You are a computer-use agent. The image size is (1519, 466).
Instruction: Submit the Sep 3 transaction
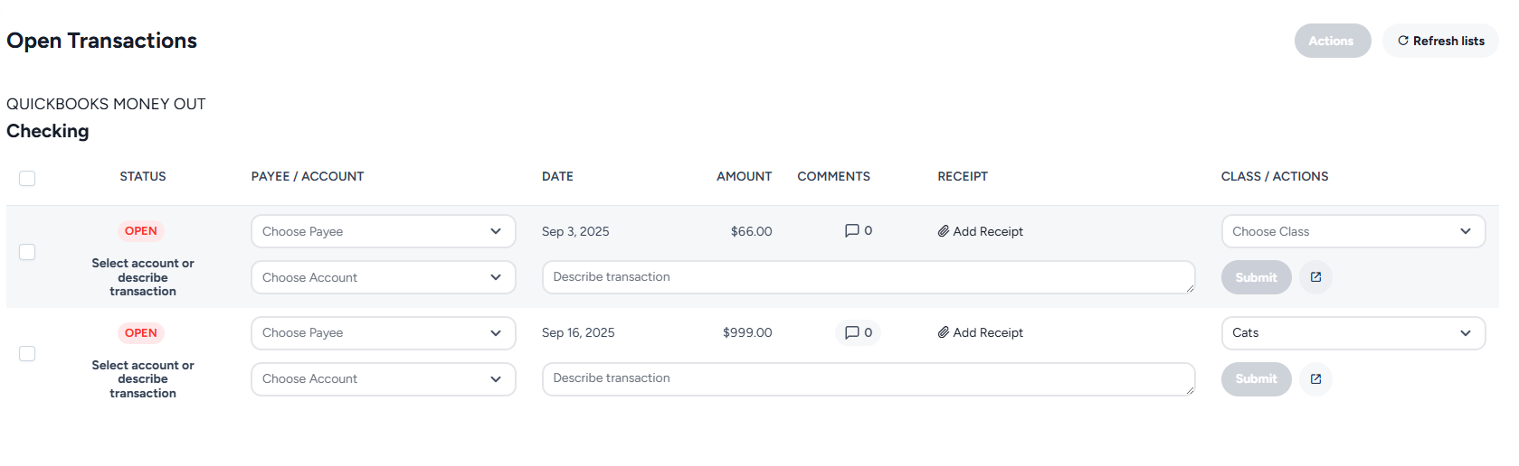click(x=1256, y=277)
